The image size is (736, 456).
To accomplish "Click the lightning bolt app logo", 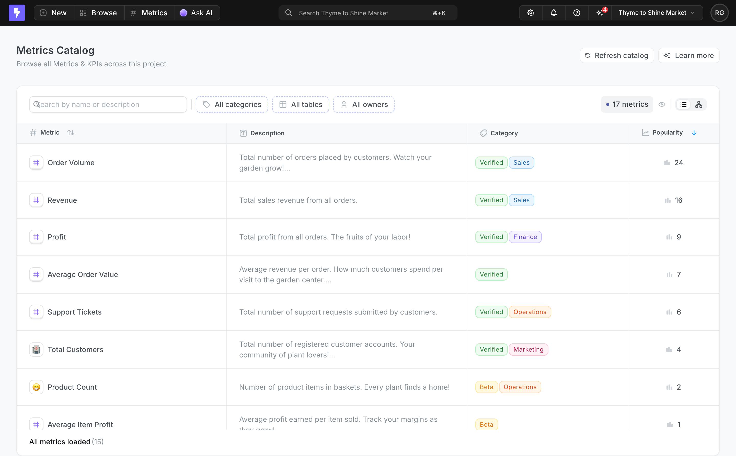I will [x=17, y=13].
